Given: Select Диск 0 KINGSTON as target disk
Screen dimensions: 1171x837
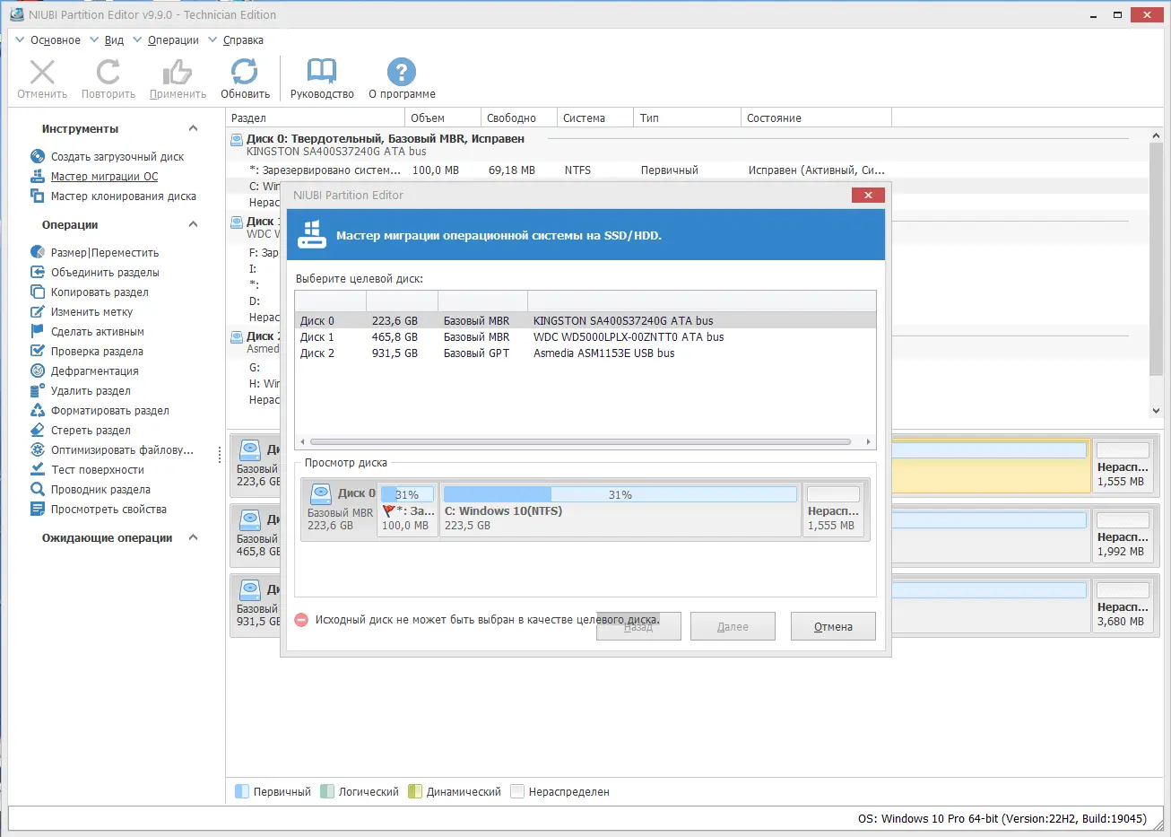Looking at the screenshot, I should coord(585,320).
